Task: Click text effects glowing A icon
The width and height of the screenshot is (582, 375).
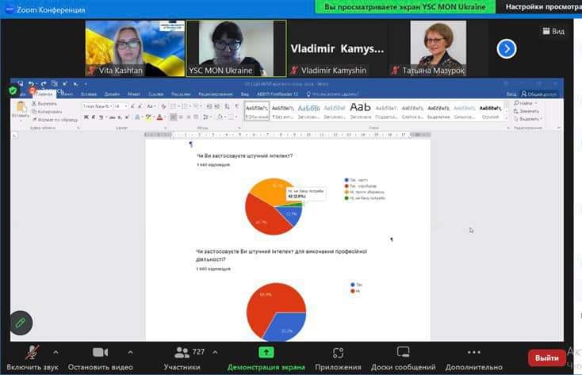Action: (137, 117)
